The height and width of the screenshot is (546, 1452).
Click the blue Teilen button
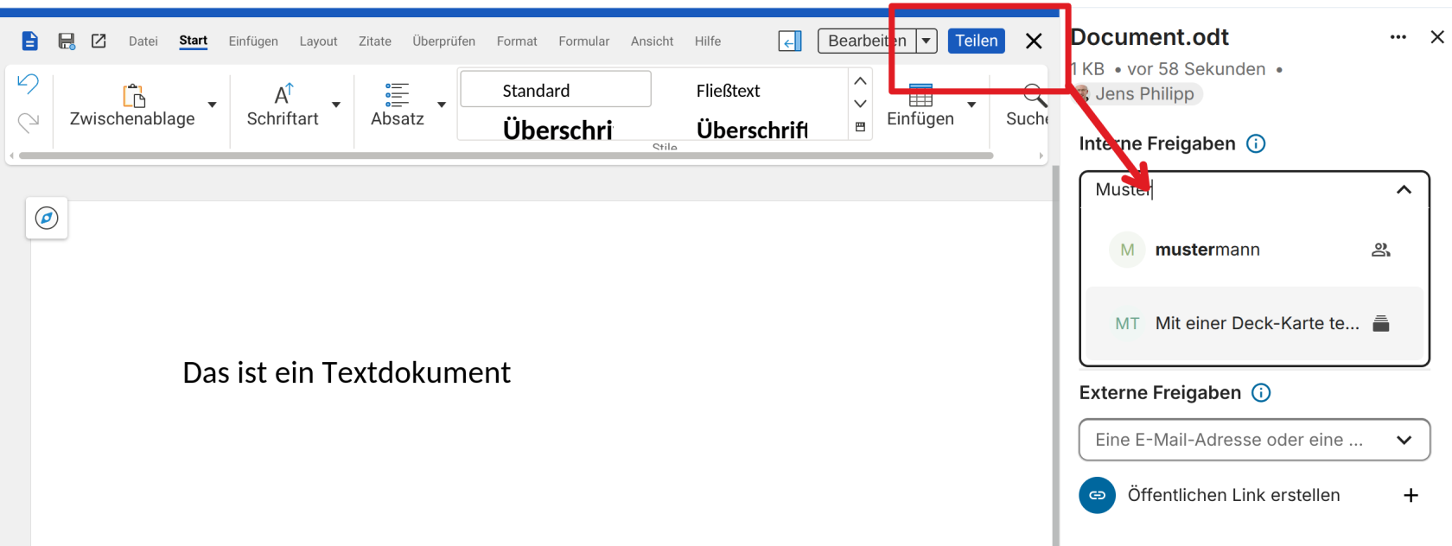pyautogui.click(x=977, y=41)
